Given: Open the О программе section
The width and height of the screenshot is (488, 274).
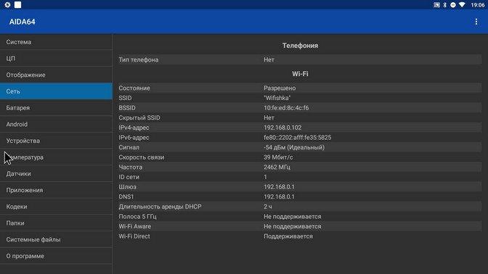Looking at the screenshot, I should coord(56,256).
